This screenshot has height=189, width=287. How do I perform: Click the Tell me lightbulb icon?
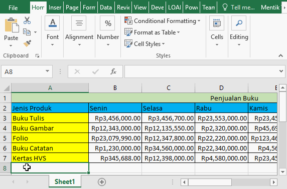(225, 7)
